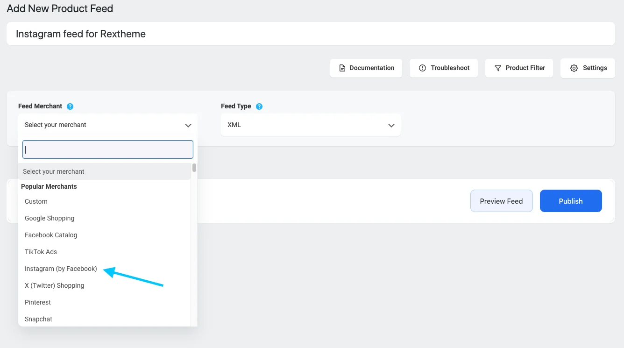
Task: Select Facebook Catalog merchant
Action: click(104, 235)
